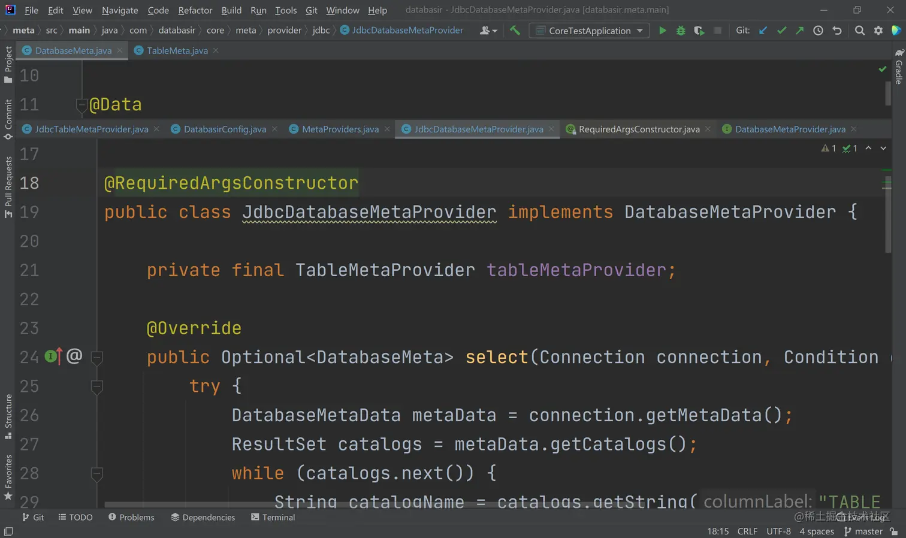Open the CRLF line separator selector
The height and width of the screenshot is (538, 906).
747,531
